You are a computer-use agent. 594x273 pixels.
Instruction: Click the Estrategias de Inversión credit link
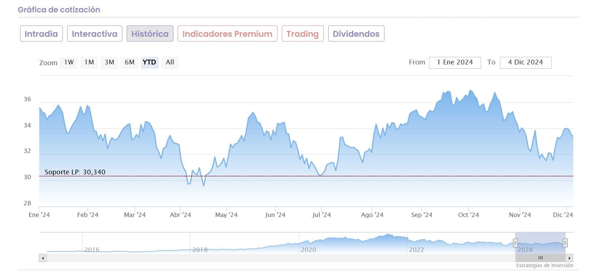pos(544,266)
